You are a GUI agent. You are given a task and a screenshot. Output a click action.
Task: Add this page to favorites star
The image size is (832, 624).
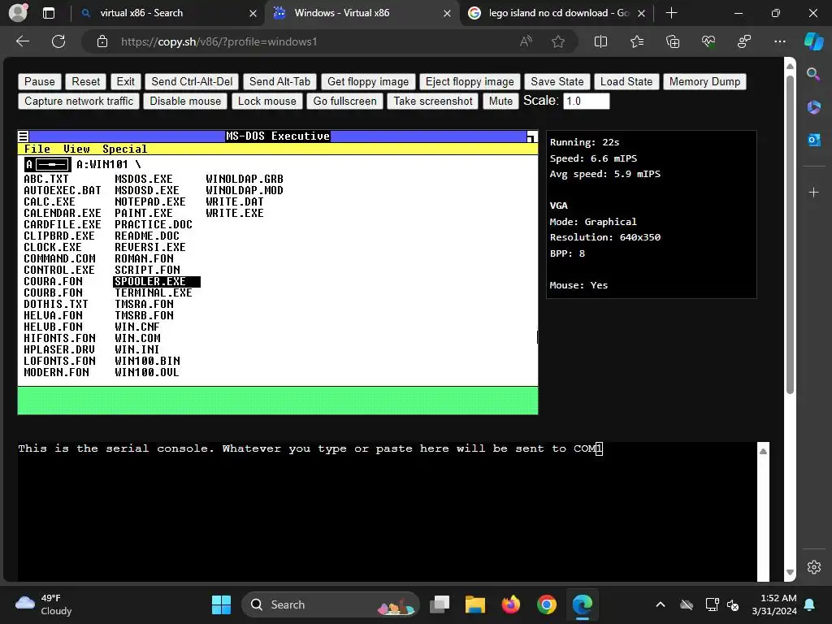pos(557,41)
